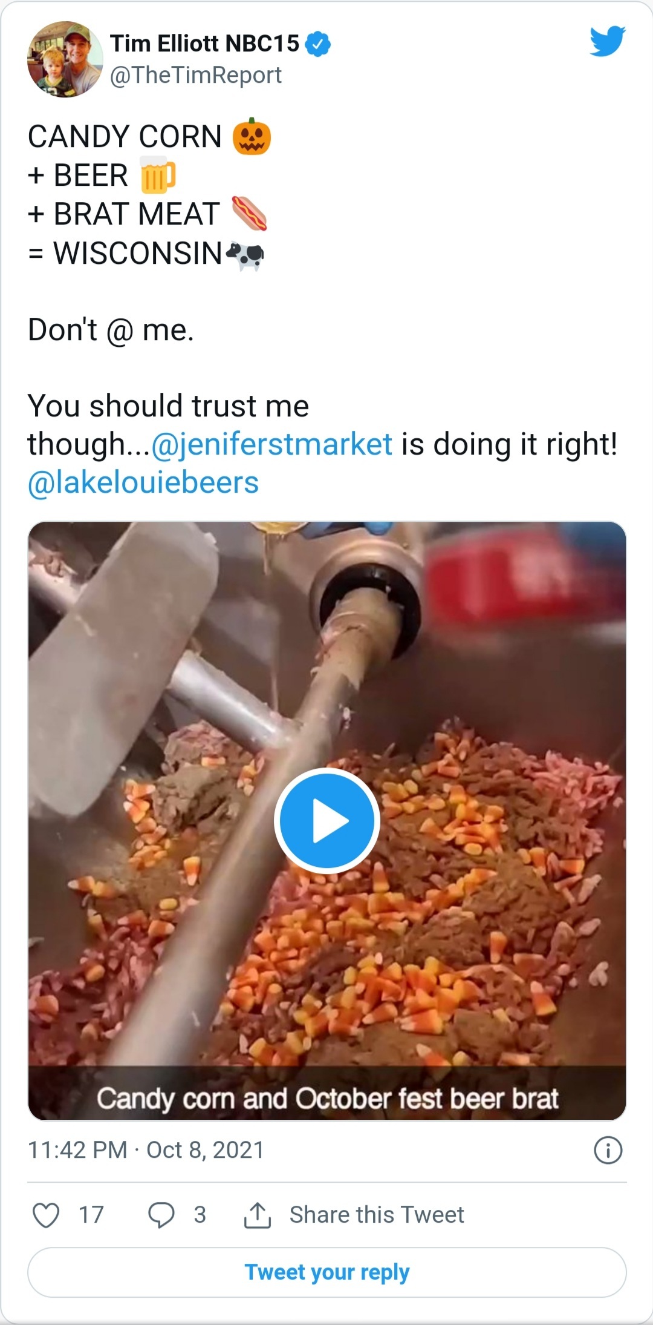Click the tweet text "Don't @ me."
Image resolution: width=653 pixels, height=1325 pixels.
click(111, 330)
